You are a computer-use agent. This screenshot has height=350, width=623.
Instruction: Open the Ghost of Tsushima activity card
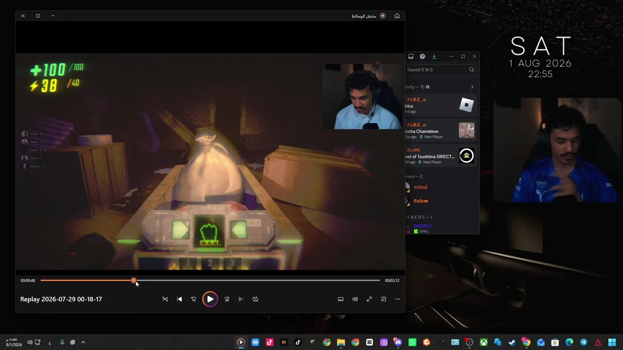[x=441, y=156]
